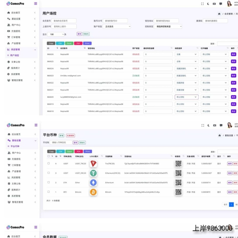Click Excel export button in 用户场控 table
238x238 pixels.
coord(69,44)
